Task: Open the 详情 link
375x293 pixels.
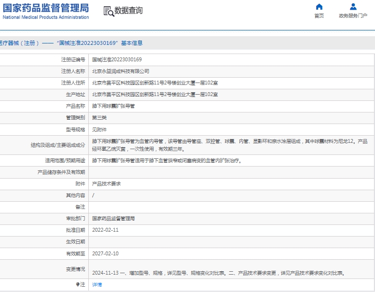Action: click(x=97, y=285)
